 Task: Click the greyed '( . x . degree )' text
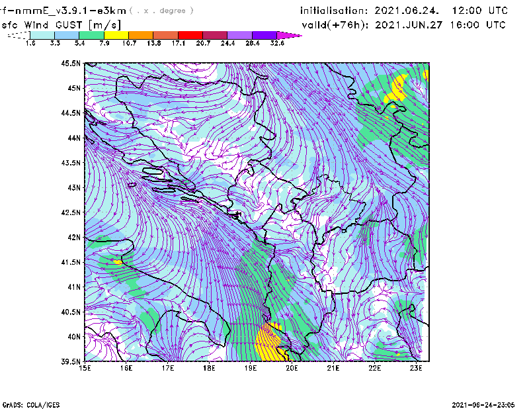[161, 11]
